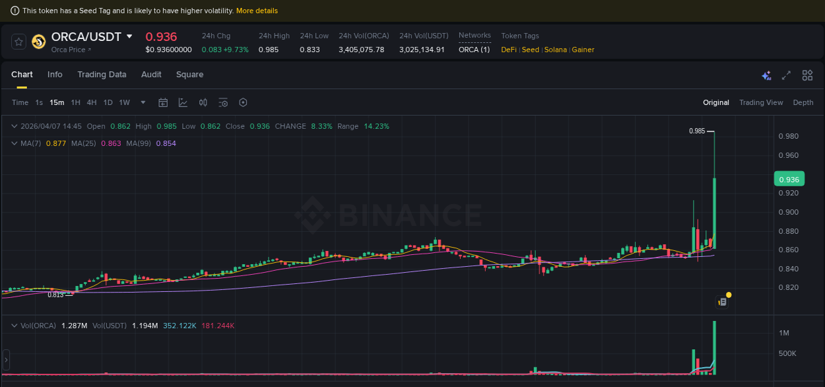Open chart settings via the hexagon icon
Screen dimensions: 825x387
click(x=242, y=102)
